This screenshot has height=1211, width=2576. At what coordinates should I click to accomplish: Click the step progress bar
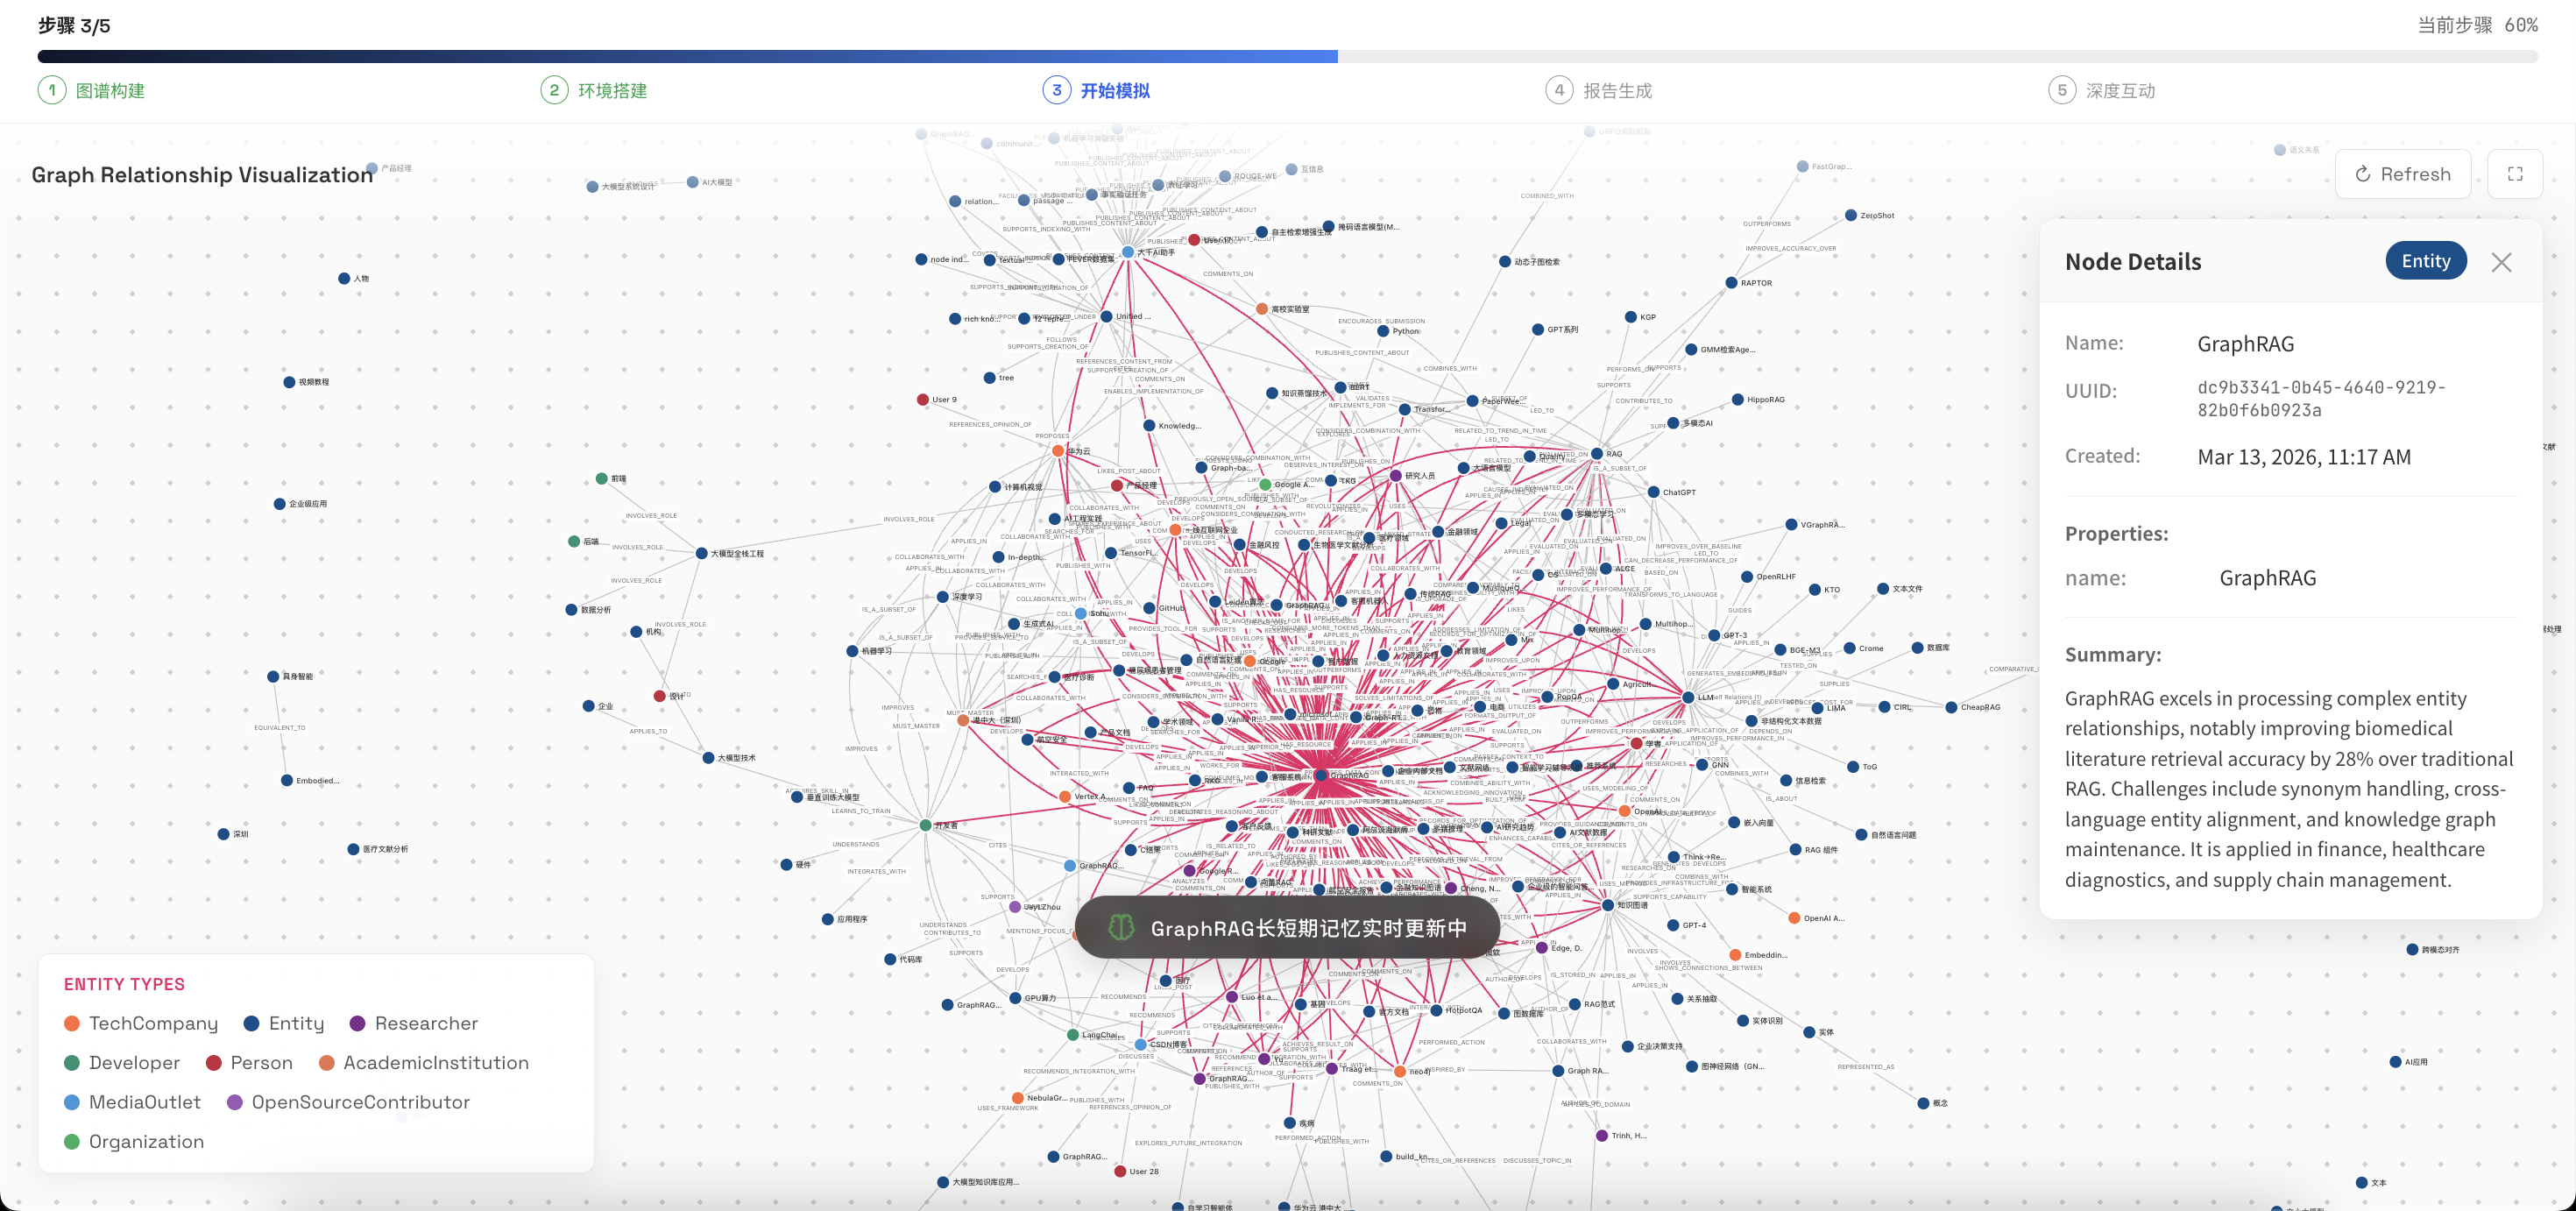1288,57
